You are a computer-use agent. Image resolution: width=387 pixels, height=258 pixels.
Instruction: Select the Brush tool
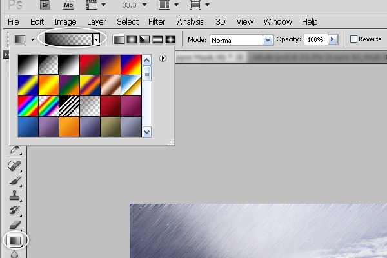(x=15, y=181)
